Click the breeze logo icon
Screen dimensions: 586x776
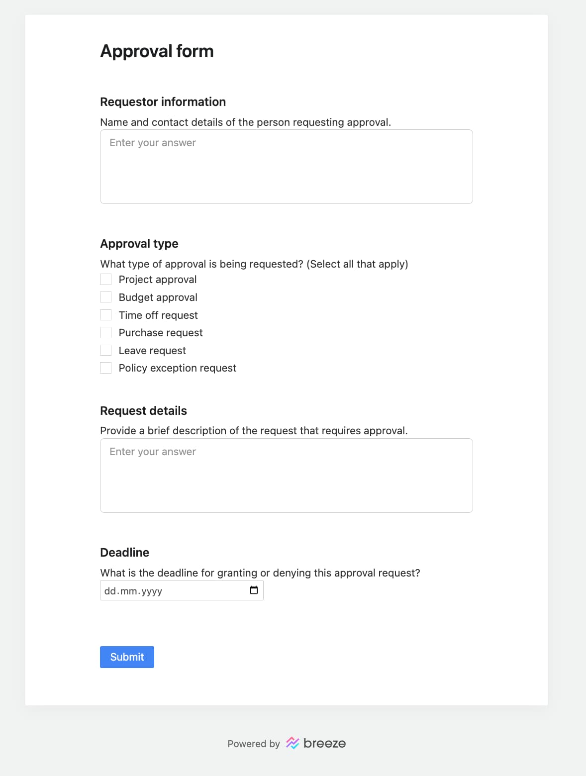click(293, 743)
